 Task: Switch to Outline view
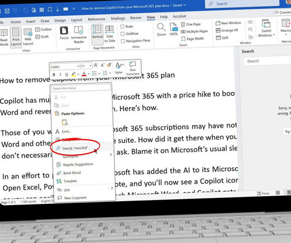point(43,29)
